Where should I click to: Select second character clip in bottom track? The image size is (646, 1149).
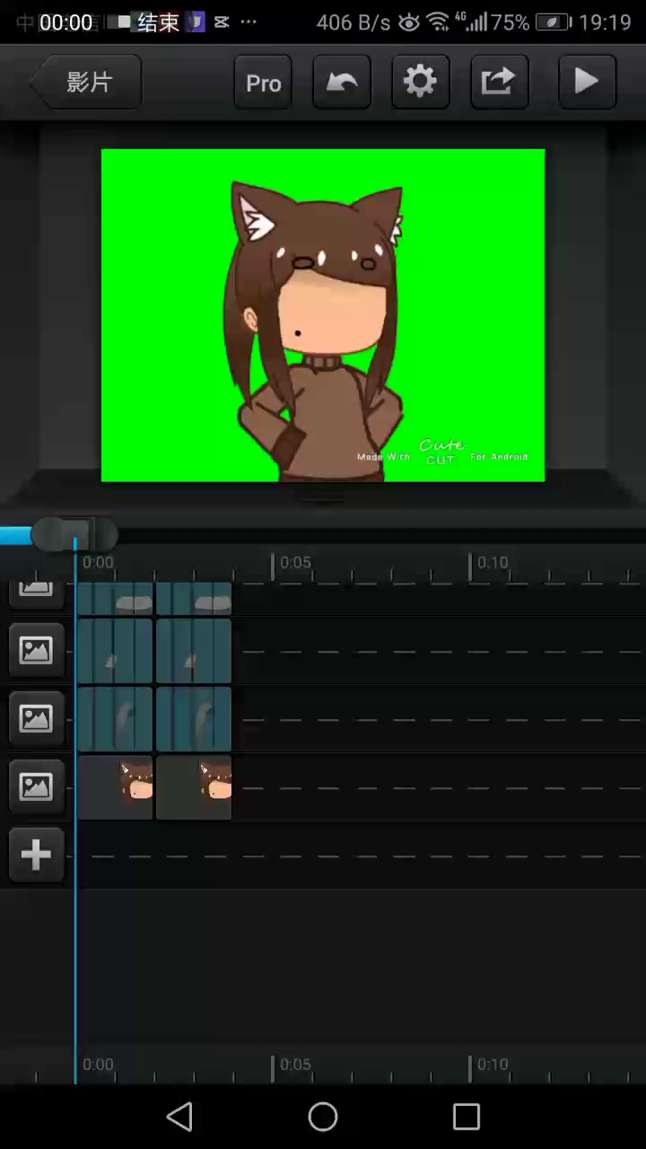(194, 787)
